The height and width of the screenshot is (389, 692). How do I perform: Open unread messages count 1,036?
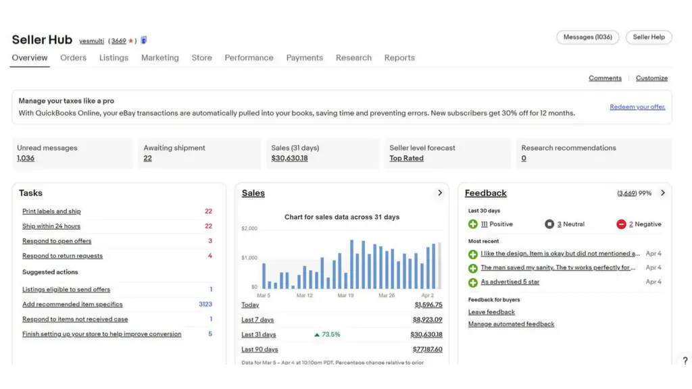coord(26,158)
